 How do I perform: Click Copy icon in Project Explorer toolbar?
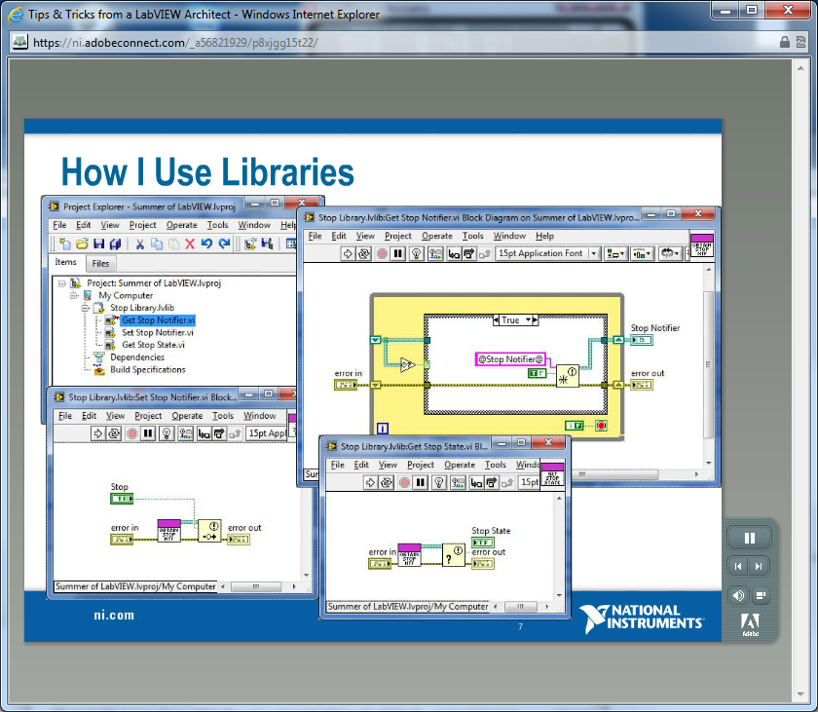(x=157, y=244)
